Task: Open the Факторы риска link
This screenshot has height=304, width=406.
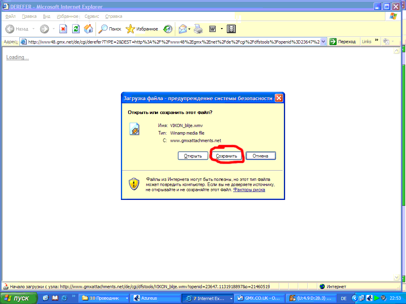Action: point(249,190)
